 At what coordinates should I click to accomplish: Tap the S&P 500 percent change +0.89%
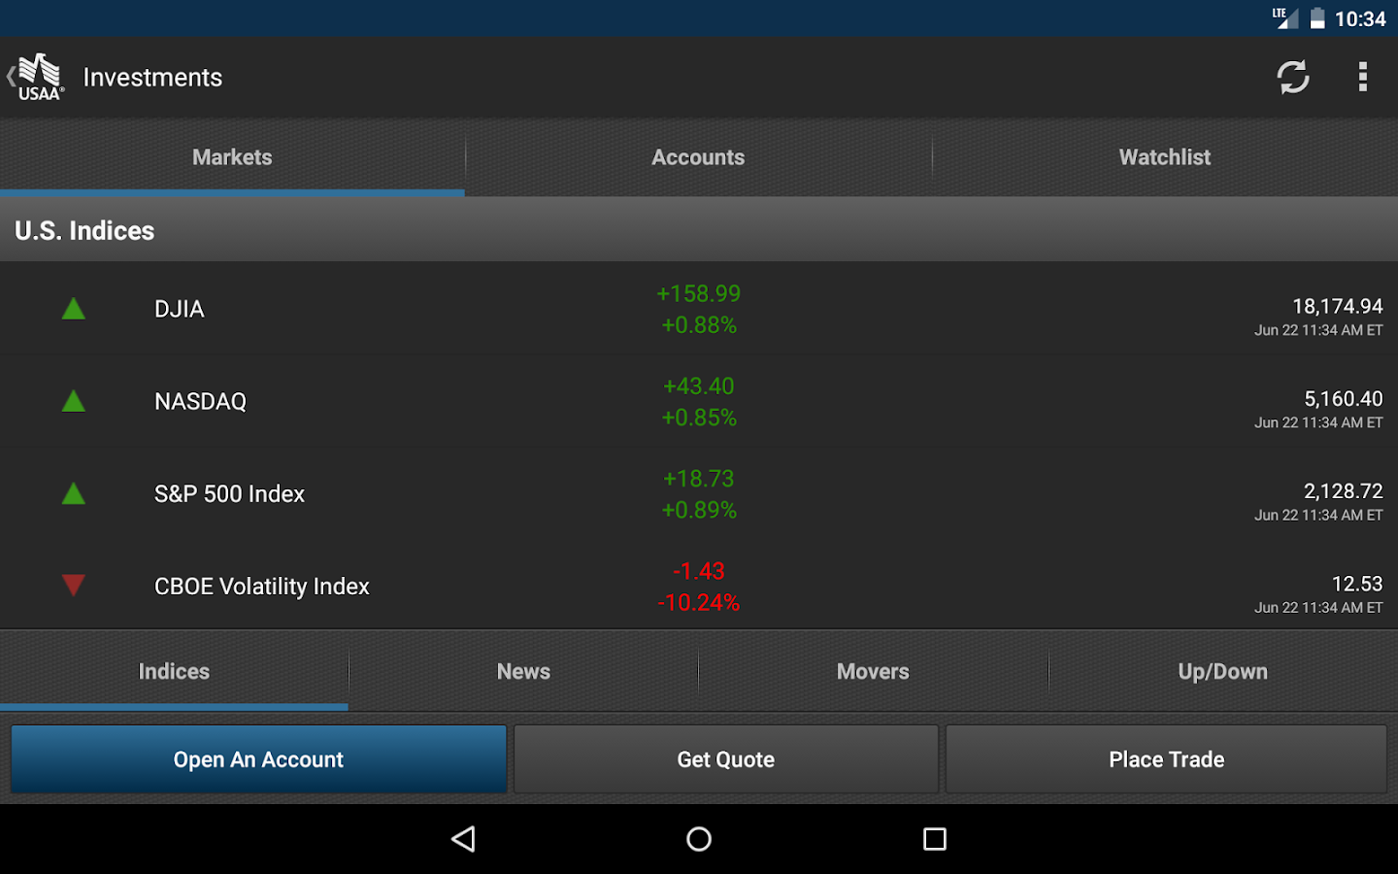[699, 510]
